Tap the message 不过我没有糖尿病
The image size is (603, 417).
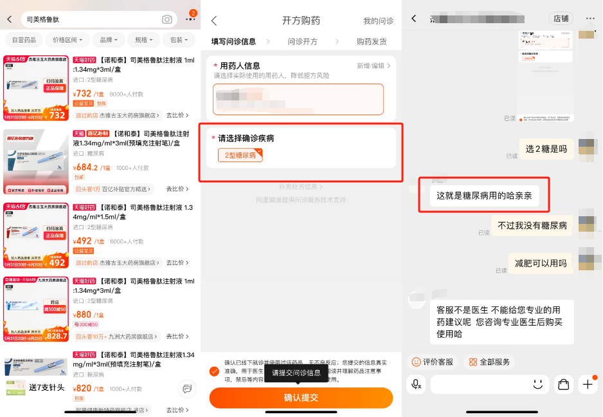pos(532,225)
